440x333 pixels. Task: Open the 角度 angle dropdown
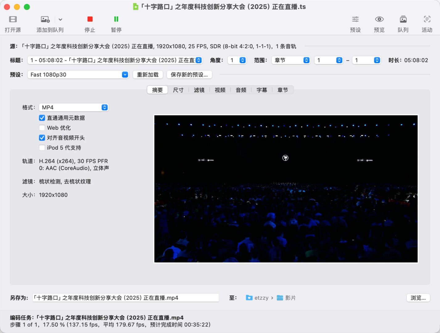tap(237, 60)
